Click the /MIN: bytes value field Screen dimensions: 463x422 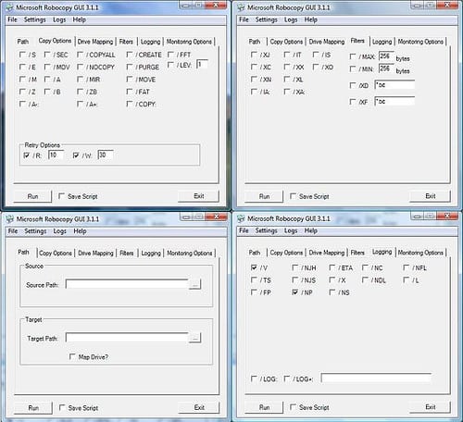pos(386,68)
